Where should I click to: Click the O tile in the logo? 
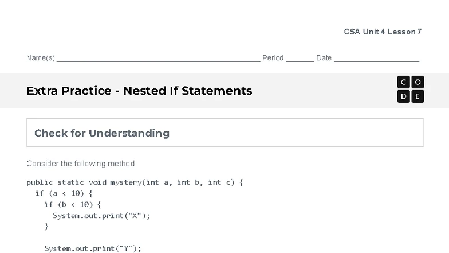[418, 83]
